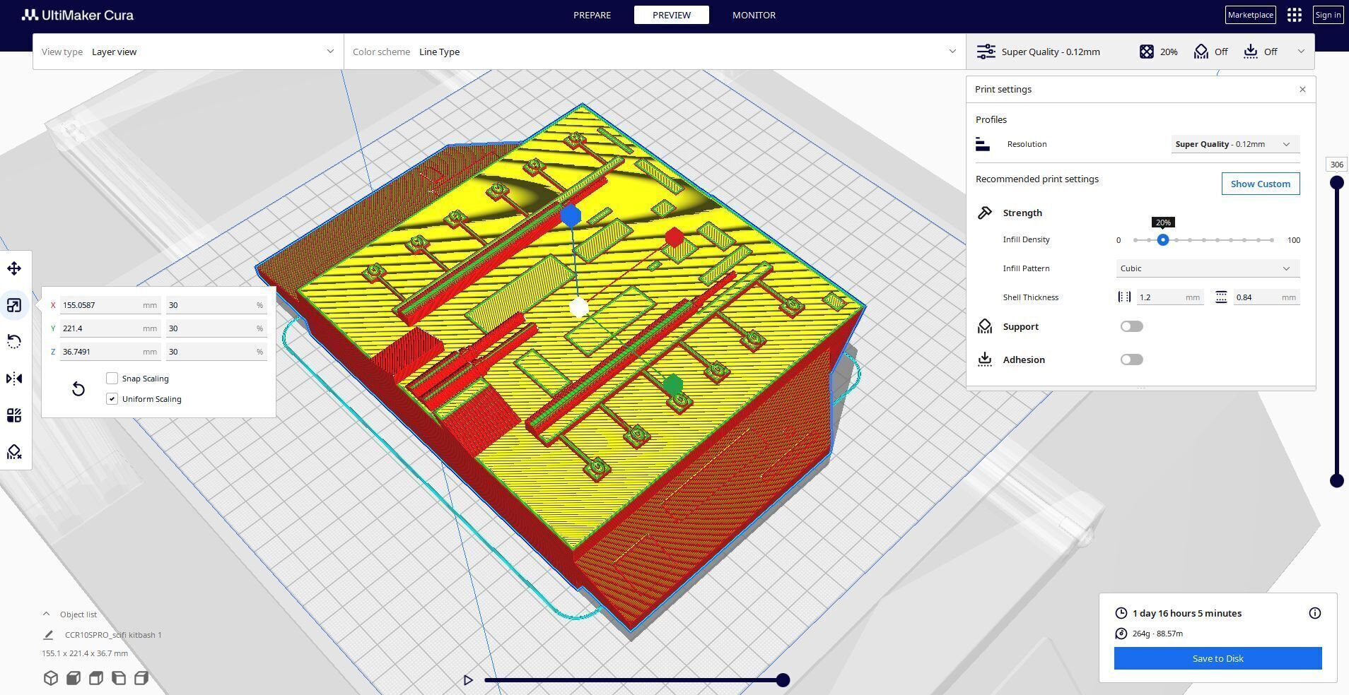Toggle the Adhesion switch on
1349x695 pixels.
(1131, 360)
